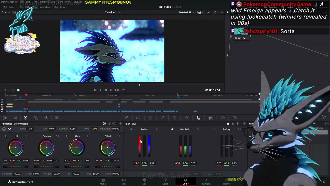Switch Primaries to log wheels mode
The height and width of the screenshot is (186, 330).
point(114,124)
